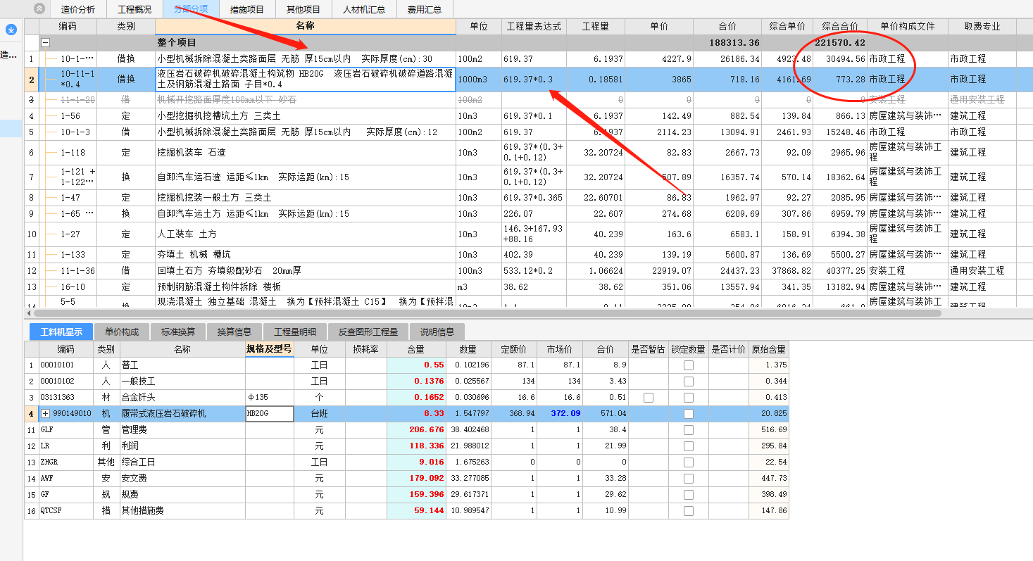Click the total 综合合价 value 221570.42
The height and width of the screenshot is (561, 1033).
point(840,43)
